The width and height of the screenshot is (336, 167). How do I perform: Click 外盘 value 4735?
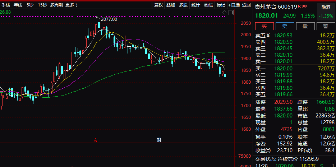(x=286, y=129)
